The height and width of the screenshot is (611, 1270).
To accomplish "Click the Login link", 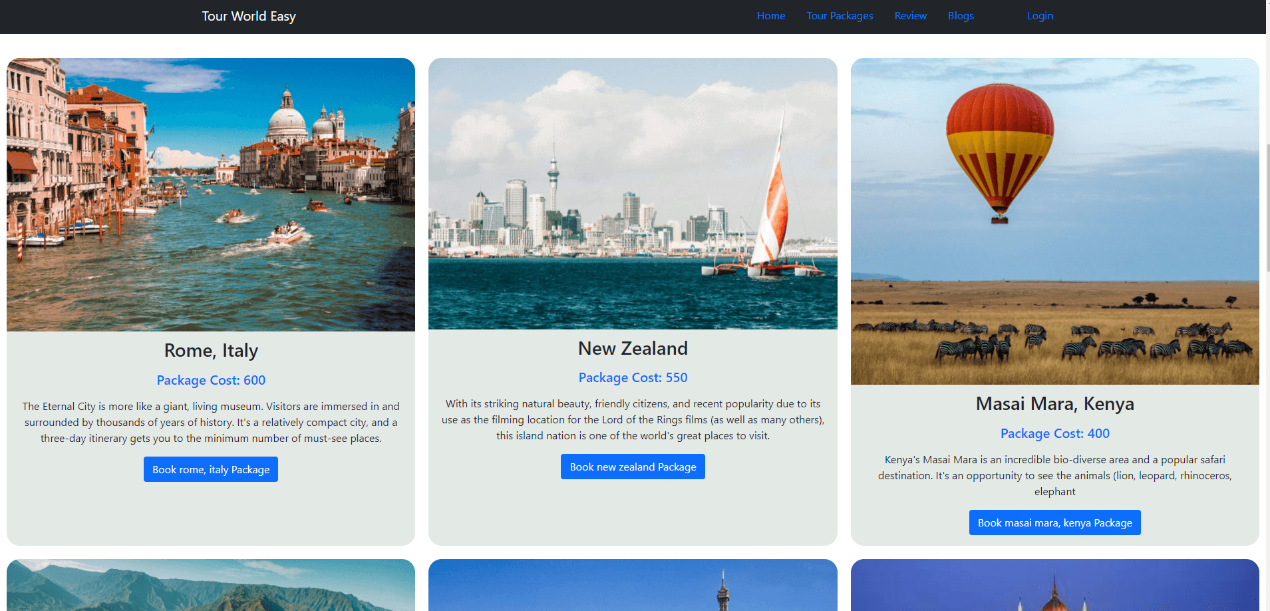I will pos(1040,16).
